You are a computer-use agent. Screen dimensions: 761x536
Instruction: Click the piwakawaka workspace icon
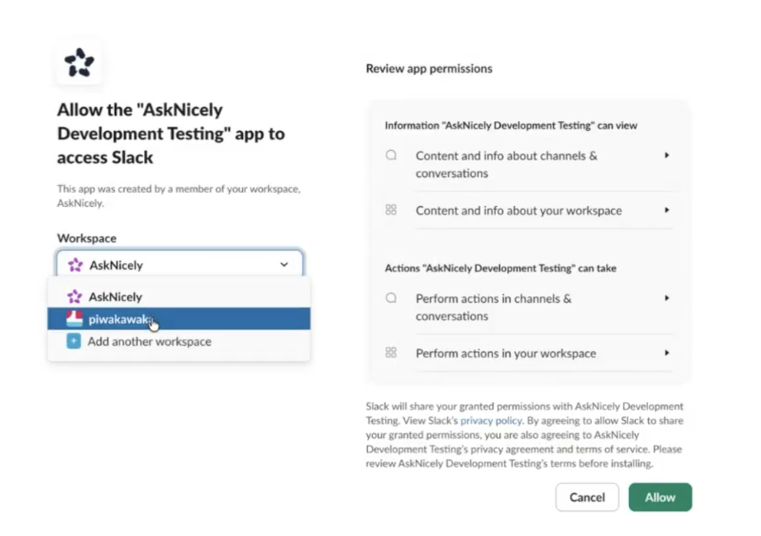tap(74, 319)
